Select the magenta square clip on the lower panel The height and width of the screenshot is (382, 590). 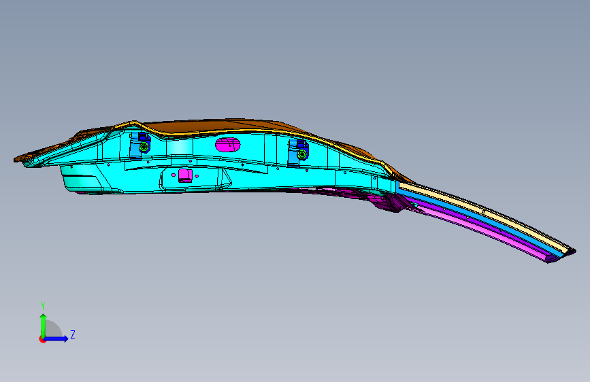tap(185, 175)
